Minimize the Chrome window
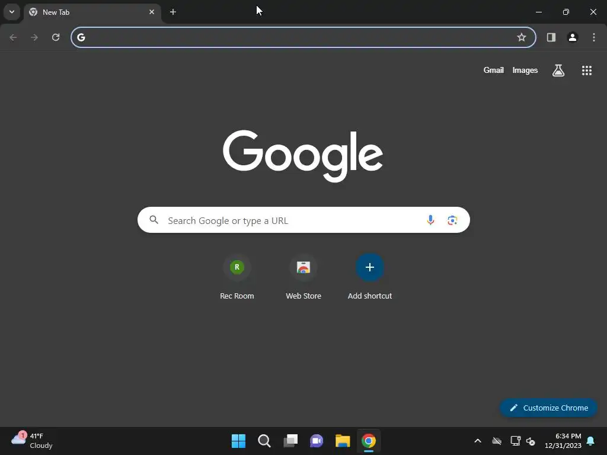The width and height of the screenshot is (607, 455). (538, 12)
